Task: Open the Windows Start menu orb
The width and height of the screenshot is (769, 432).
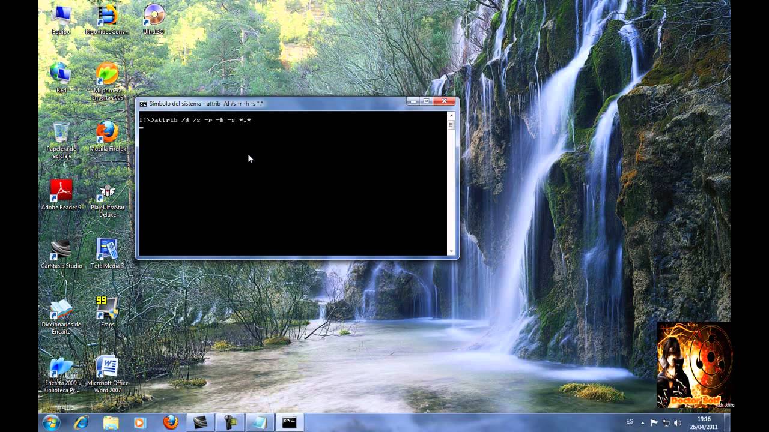Action: click(x=51, y=422)
